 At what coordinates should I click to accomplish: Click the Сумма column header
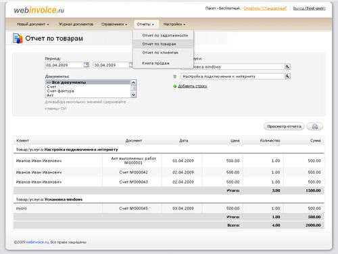coord(316,141)
